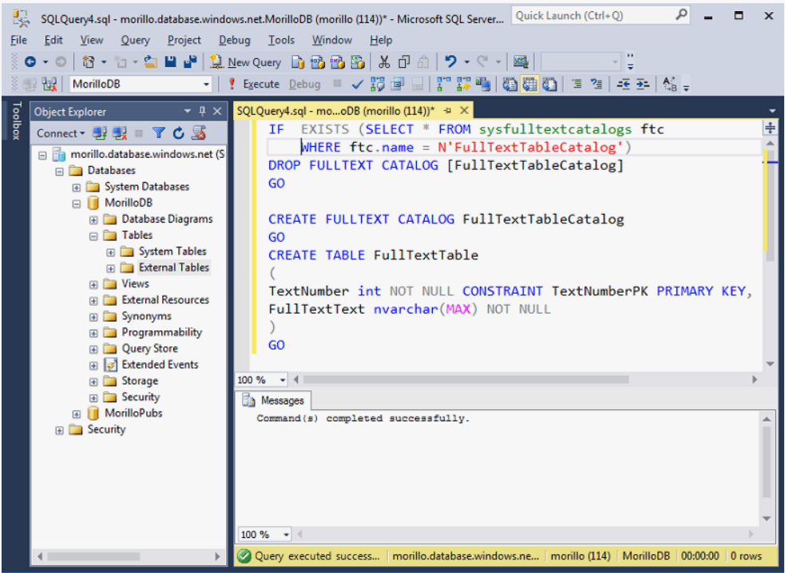The image size is (785, 573).
Task: Click the Comment Out Selected Lines icon
Action: click(x=577, y=84)
